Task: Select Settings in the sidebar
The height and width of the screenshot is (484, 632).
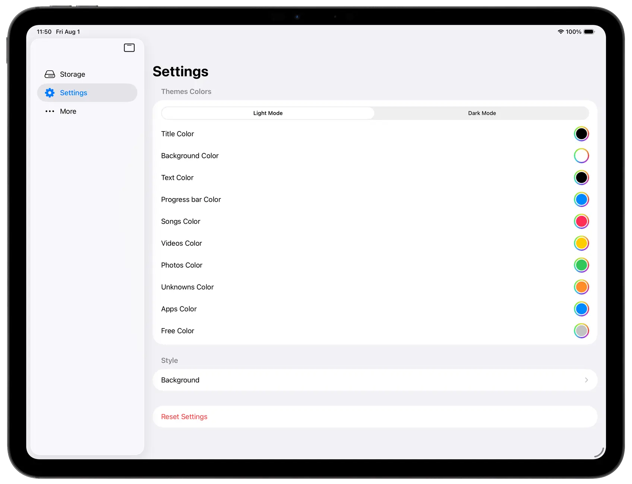Action: [x=87, y=93]
